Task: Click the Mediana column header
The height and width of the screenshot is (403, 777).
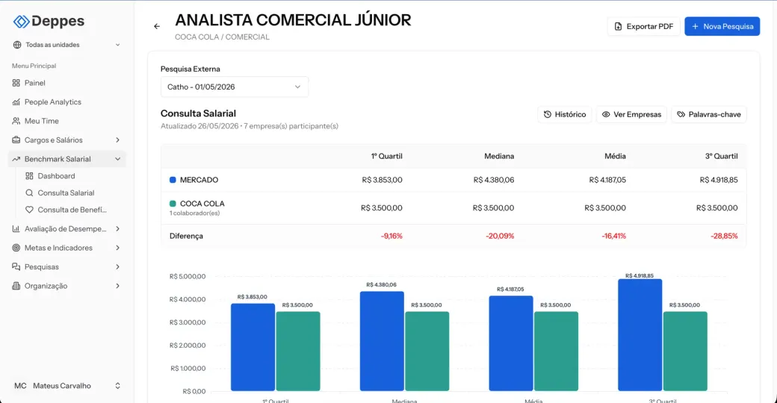Action: [499, 156]
